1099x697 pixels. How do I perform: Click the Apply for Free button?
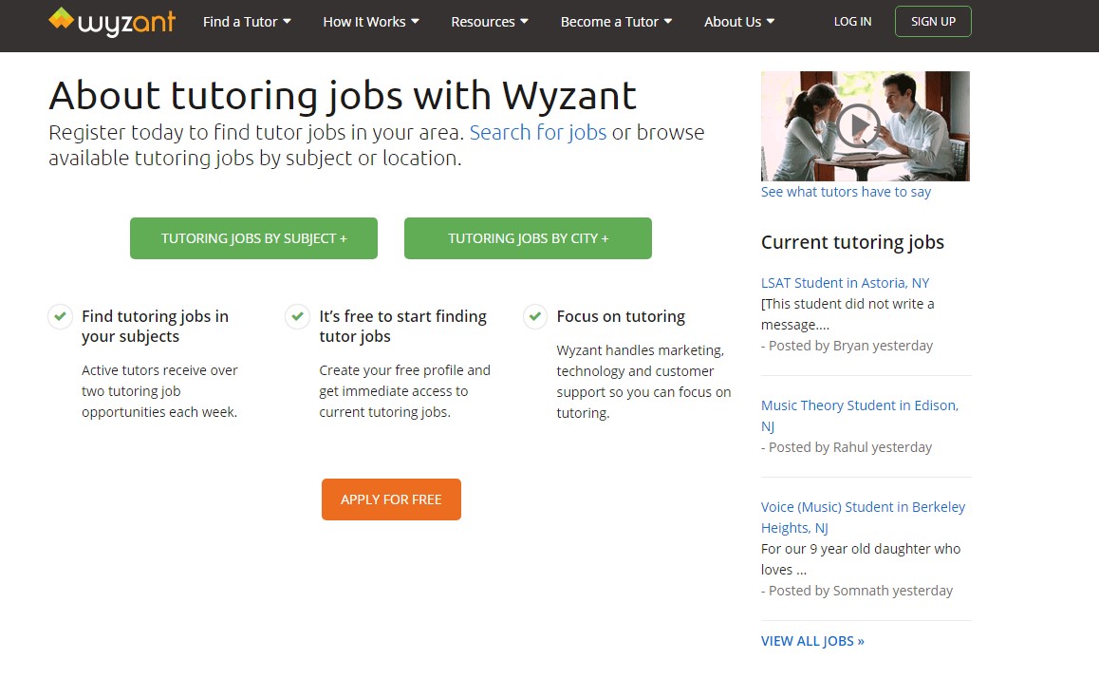click(391, 499)
